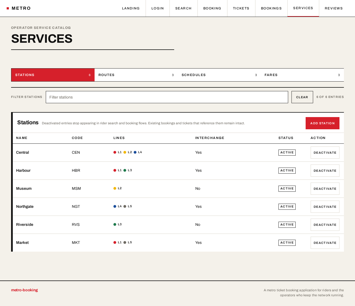Select the Services nav item

click(303, 8)
